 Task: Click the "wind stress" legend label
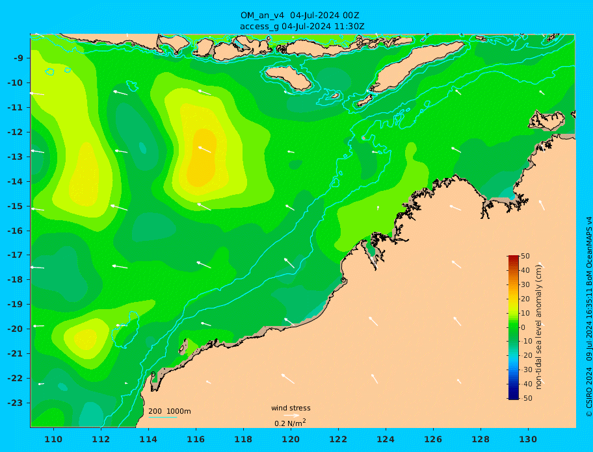(291, 408)
